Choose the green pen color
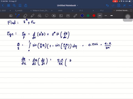This screenshot has width=133, height=99. point(88,16)
